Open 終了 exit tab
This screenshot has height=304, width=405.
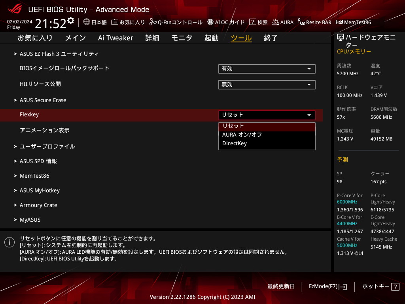tap(271, 38)
